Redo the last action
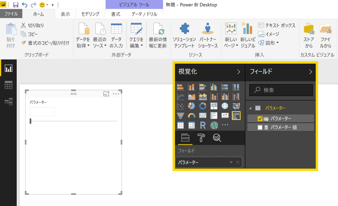This screenshot has height=206, width=338. (x=33, y=5)
